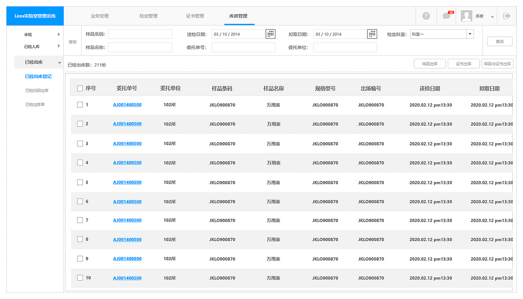Select 已检出库单 in the sidebar
The height and width of the screenshot is (299, 523).
coord(35,104)
